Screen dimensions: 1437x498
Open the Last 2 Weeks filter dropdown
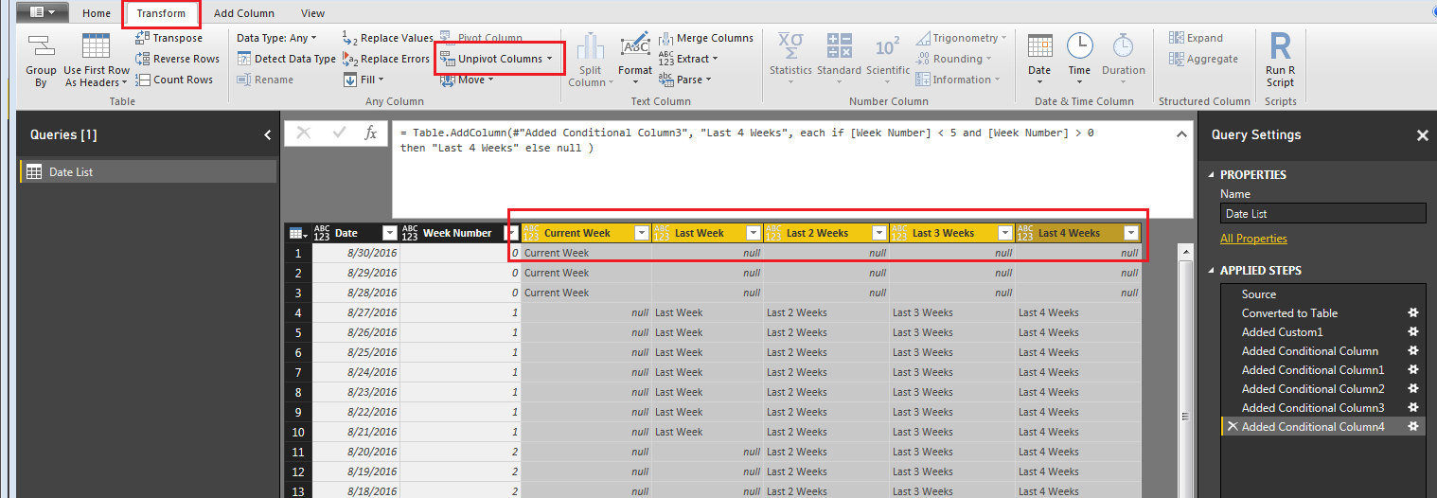click(878, 233)
